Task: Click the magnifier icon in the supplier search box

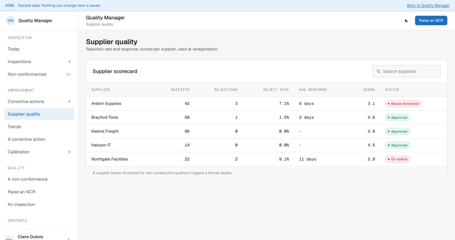Action: 378,71
